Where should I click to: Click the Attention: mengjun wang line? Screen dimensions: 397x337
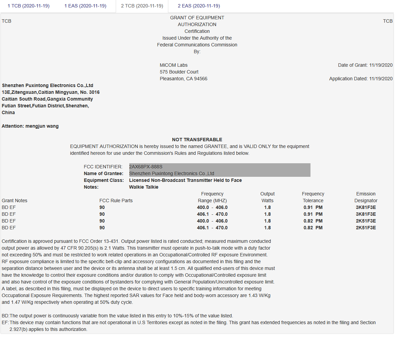click(x=30, y=126)
